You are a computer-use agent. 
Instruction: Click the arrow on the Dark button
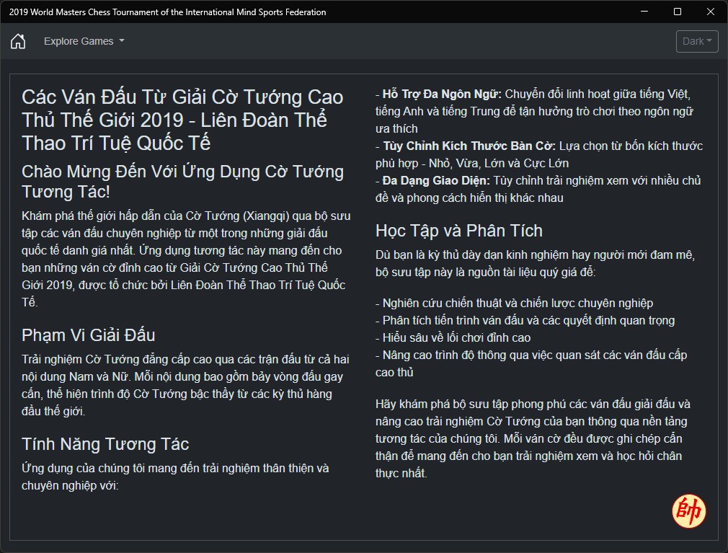tap(709, 41)
